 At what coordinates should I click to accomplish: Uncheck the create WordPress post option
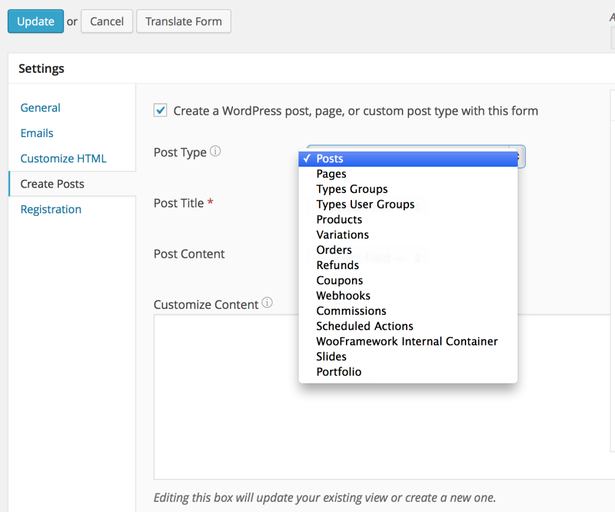coord(160,111)
